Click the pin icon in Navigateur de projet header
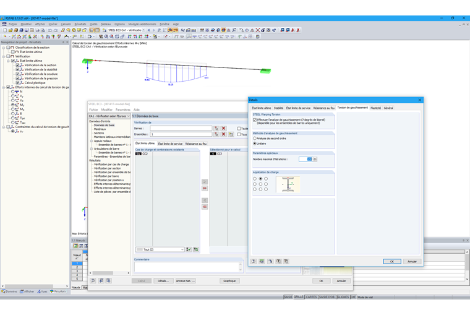 (x=63, y=42)
